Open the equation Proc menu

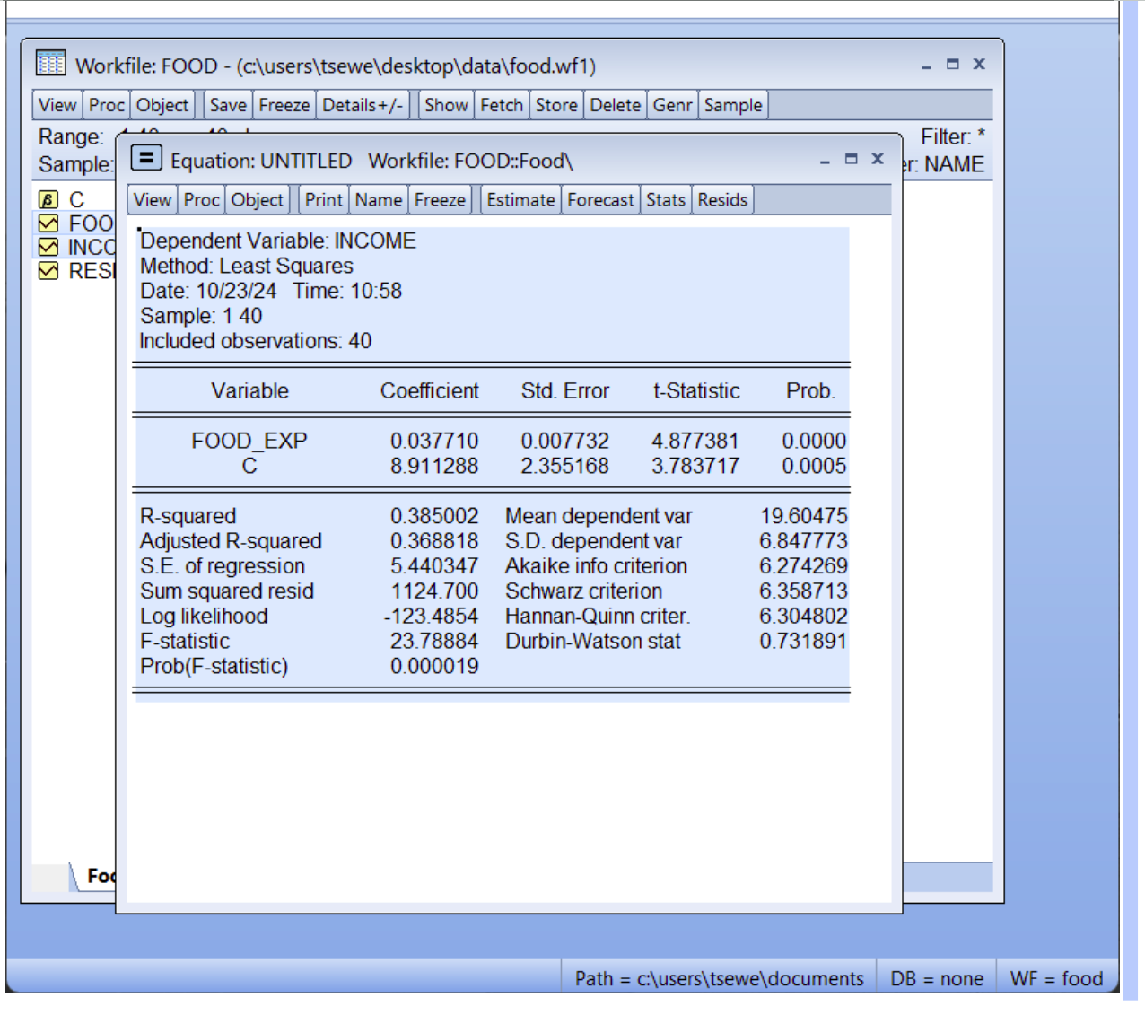point(201,200)
